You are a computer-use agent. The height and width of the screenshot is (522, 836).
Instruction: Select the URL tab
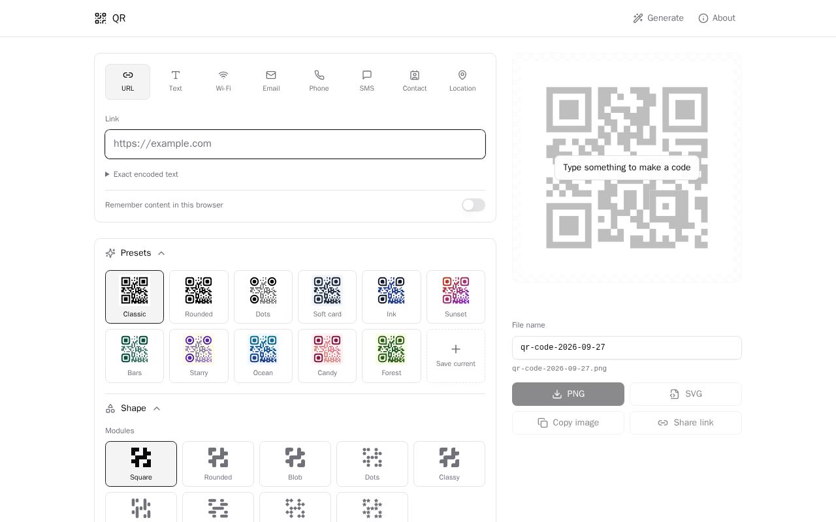tap(127, 82)
